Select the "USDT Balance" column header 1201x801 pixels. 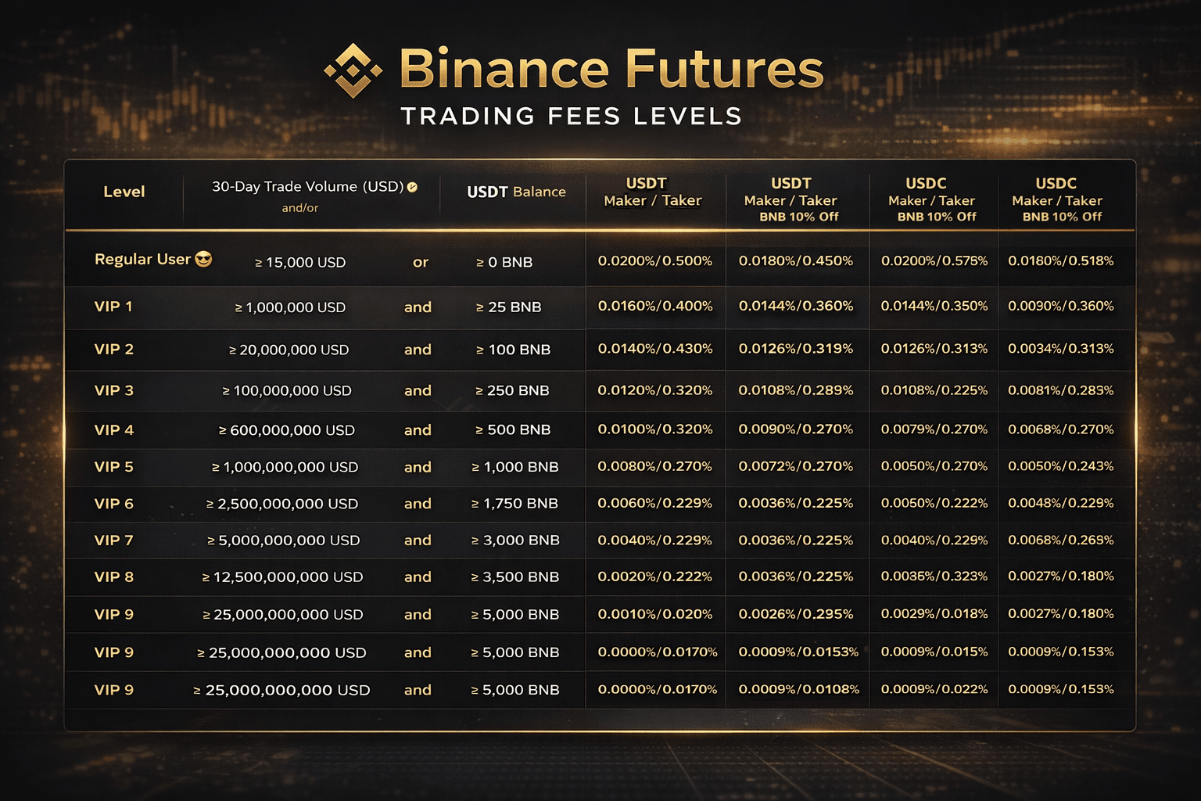pos(516,192)
